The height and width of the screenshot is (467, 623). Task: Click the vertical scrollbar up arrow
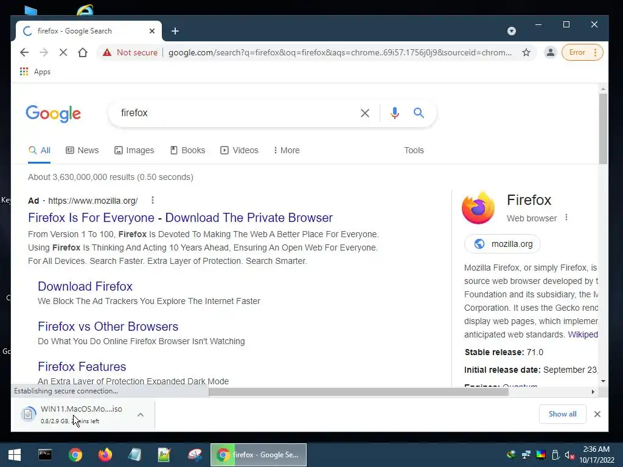point(603,89)
